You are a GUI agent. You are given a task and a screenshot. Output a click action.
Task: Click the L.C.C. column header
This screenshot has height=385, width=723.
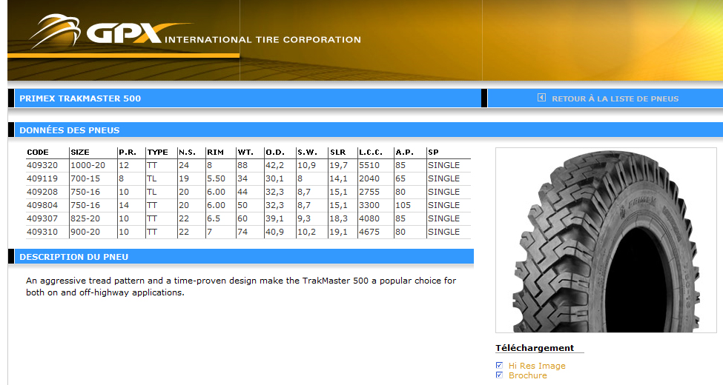tap(371, 152)
